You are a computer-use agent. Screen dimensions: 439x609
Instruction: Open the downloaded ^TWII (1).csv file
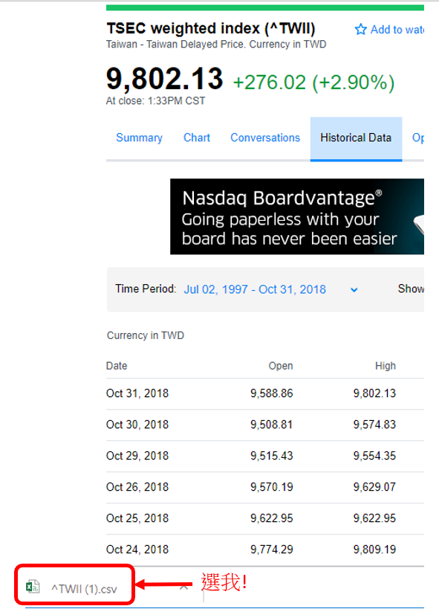(84, 589)
